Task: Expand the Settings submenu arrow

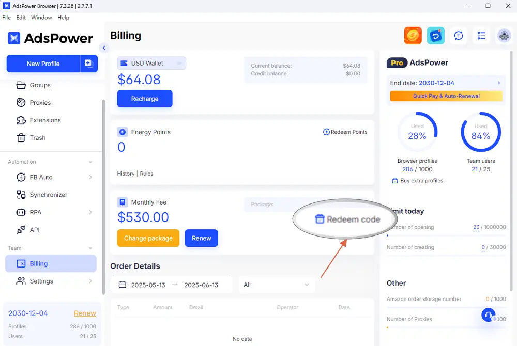Action: pyautogui.click(x=90, y=281)
